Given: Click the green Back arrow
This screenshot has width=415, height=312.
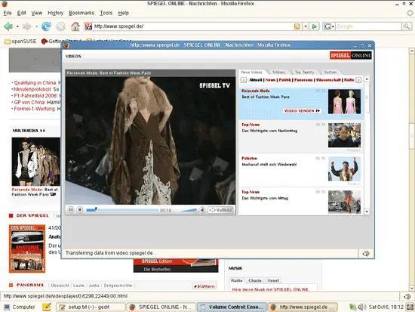Looking at the screenshot, I should (x=8, y=26).
